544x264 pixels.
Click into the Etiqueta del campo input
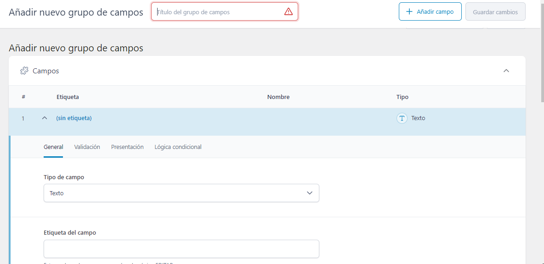pyautogui.click(x=181, y=249)
